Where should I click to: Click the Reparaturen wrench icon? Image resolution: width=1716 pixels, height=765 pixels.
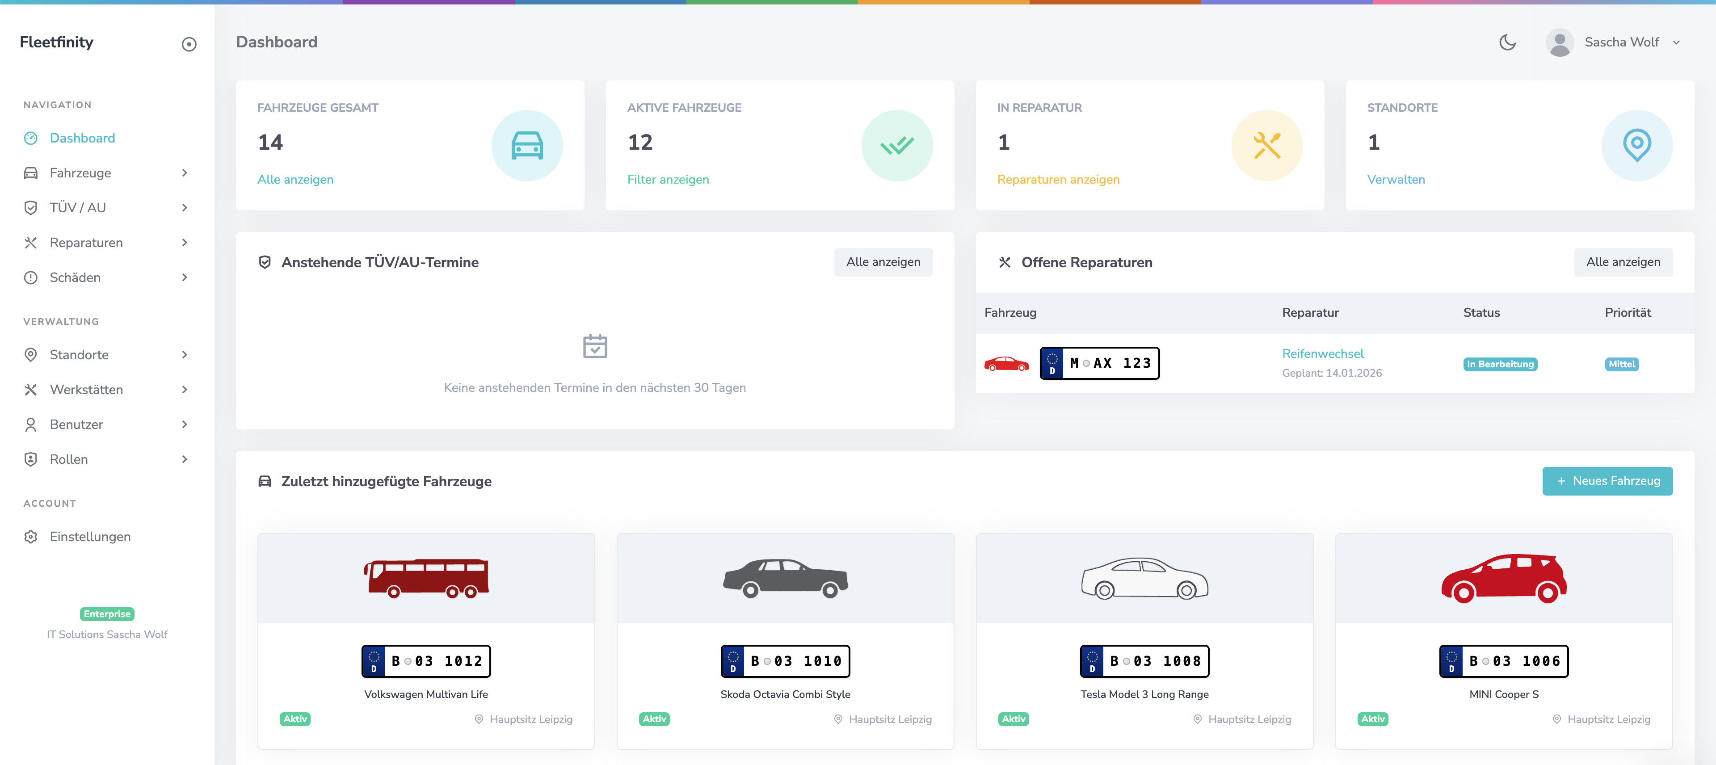(x=31, y=243)
